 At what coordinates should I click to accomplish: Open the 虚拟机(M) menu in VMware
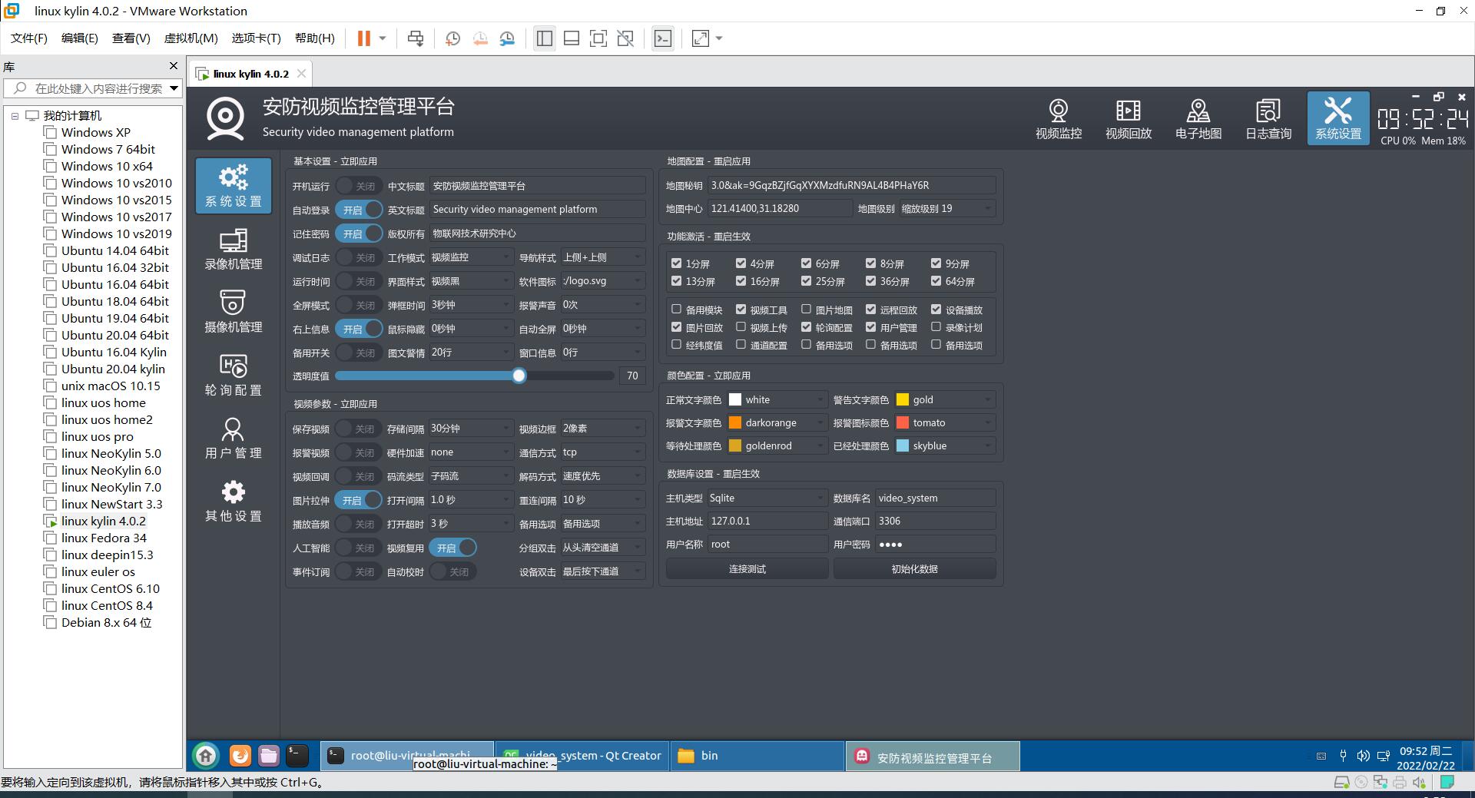click(x=191, y=38)
